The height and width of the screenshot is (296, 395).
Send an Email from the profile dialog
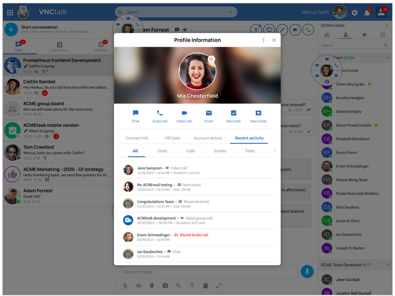[209, 116]
